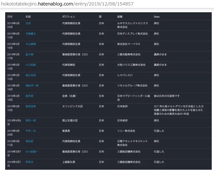Open the name link 塚田一郎
This screenshot has height=172, width=214.
(x=31, y=120)
